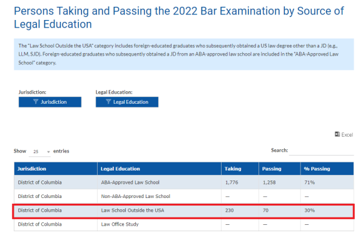Click the Excel icon
363x238 pixels.
[x=337, y=134]
